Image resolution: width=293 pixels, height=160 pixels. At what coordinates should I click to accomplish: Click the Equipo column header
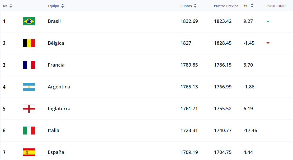[53, 6]
